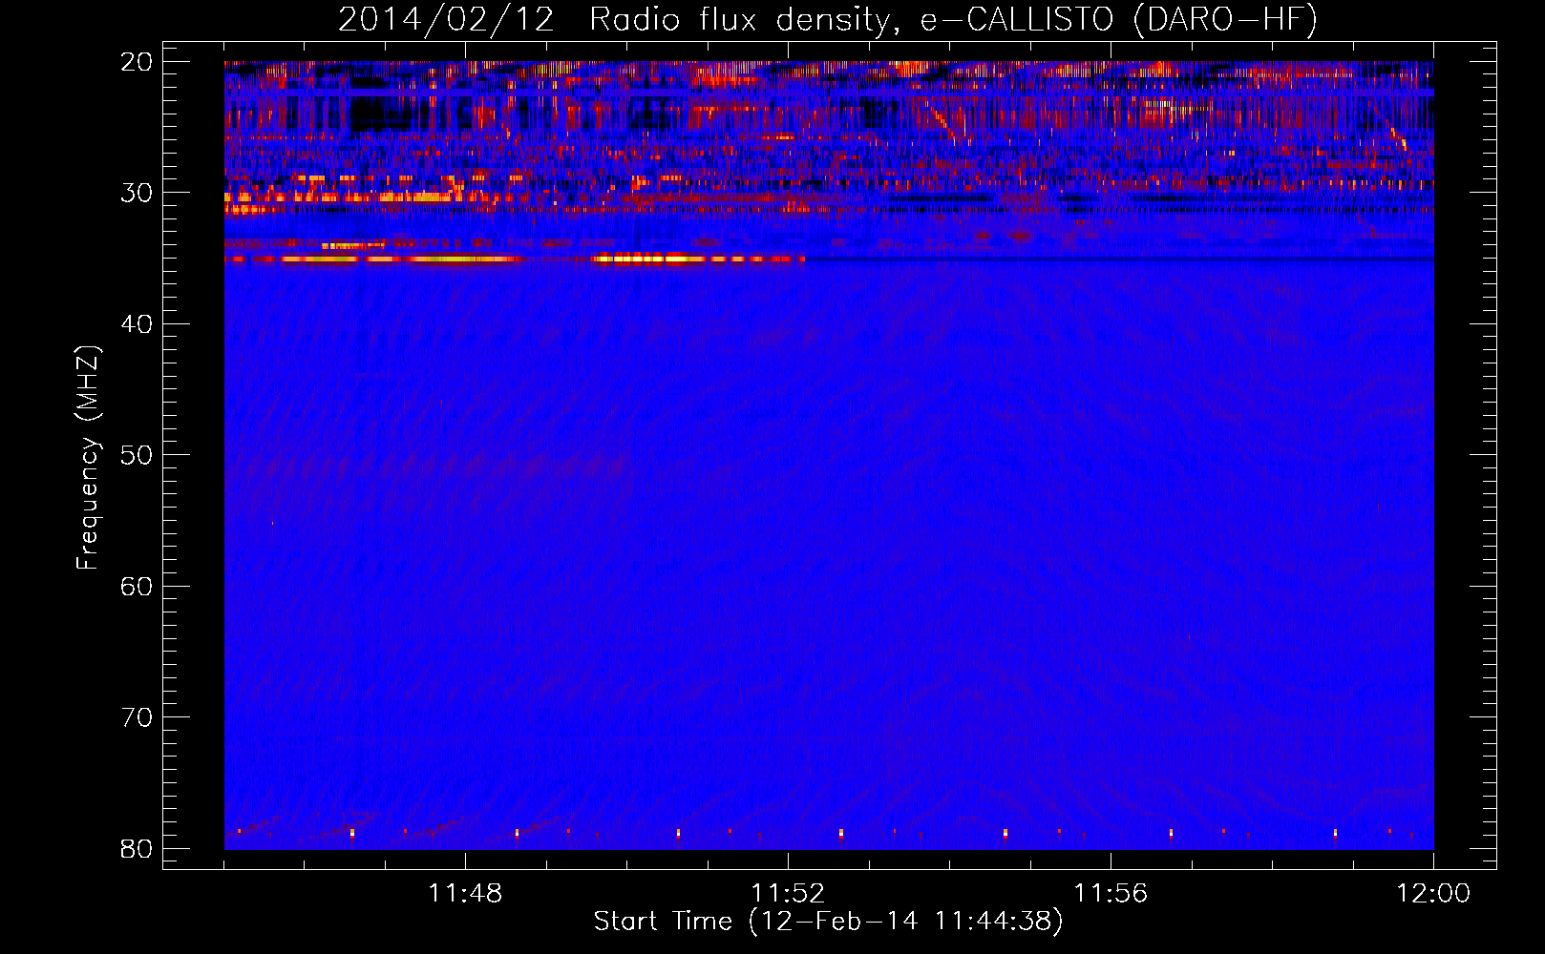Viewport: 1545px width, 954px height.
Task: Click the 12:00 time tick label
Action: click(x=1433, y=894)
